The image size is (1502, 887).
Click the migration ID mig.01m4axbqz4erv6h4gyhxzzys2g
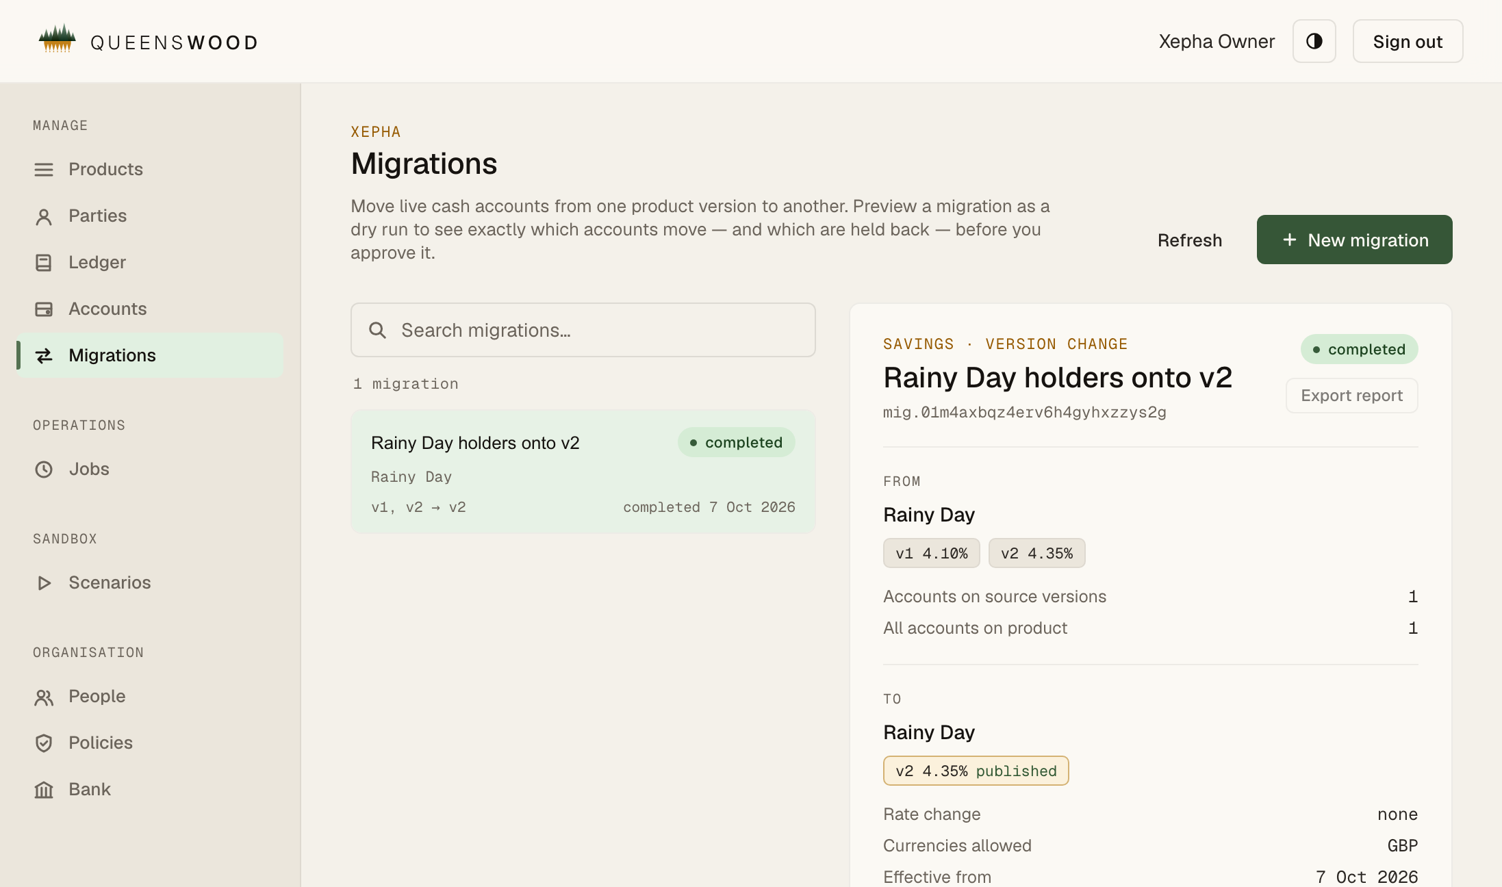pos(1024,412)
